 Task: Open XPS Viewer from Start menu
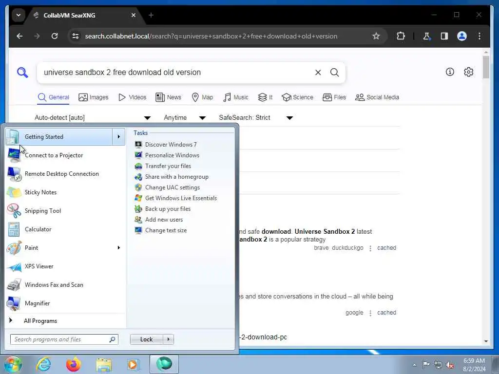pyautogui.click(x=65, y=266)
